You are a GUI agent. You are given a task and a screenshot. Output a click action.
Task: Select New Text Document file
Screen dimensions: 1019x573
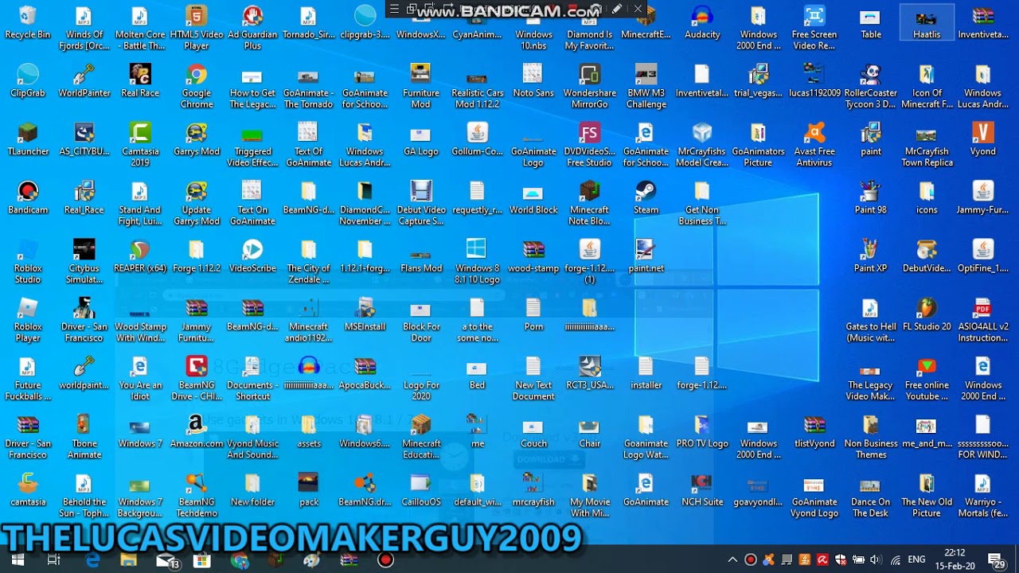click(533, 378)
